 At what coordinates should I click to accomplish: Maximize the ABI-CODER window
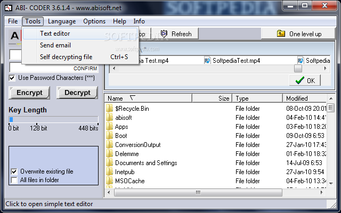click(305, 6)
